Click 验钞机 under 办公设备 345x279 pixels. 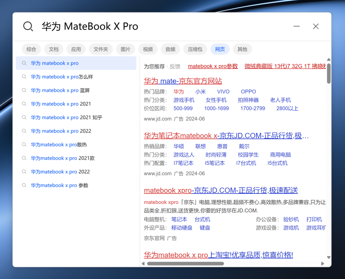[291, 219]
